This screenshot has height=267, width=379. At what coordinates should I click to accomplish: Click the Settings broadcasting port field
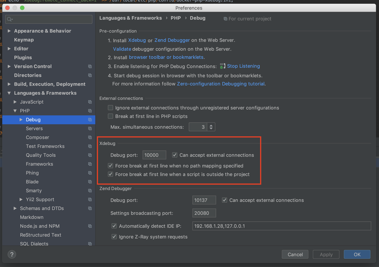pyautogui.click(x=204, y=213)
